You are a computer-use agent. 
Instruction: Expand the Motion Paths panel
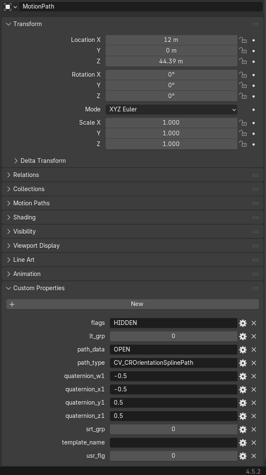pyautogui.click(x=31, y=203)
